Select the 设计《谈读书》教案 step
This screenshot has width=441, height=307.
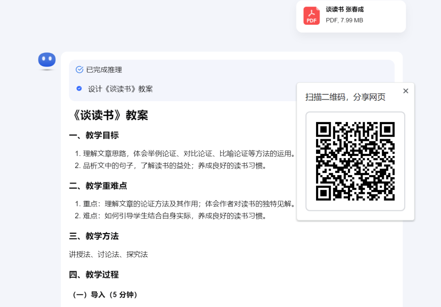pyautogui.click(x=120, y=89)
